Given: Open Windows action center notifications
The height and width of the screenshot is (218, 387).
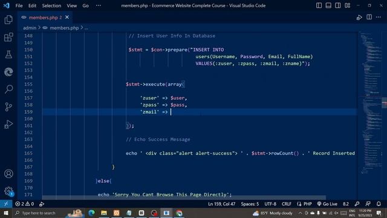Looking at the screenshot, I should pos(379,213).
